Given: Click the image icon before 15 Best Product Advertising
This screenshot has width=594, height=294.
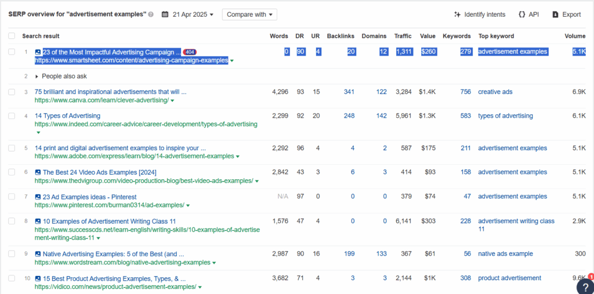Looking at the screenshot, I should 38,278.
